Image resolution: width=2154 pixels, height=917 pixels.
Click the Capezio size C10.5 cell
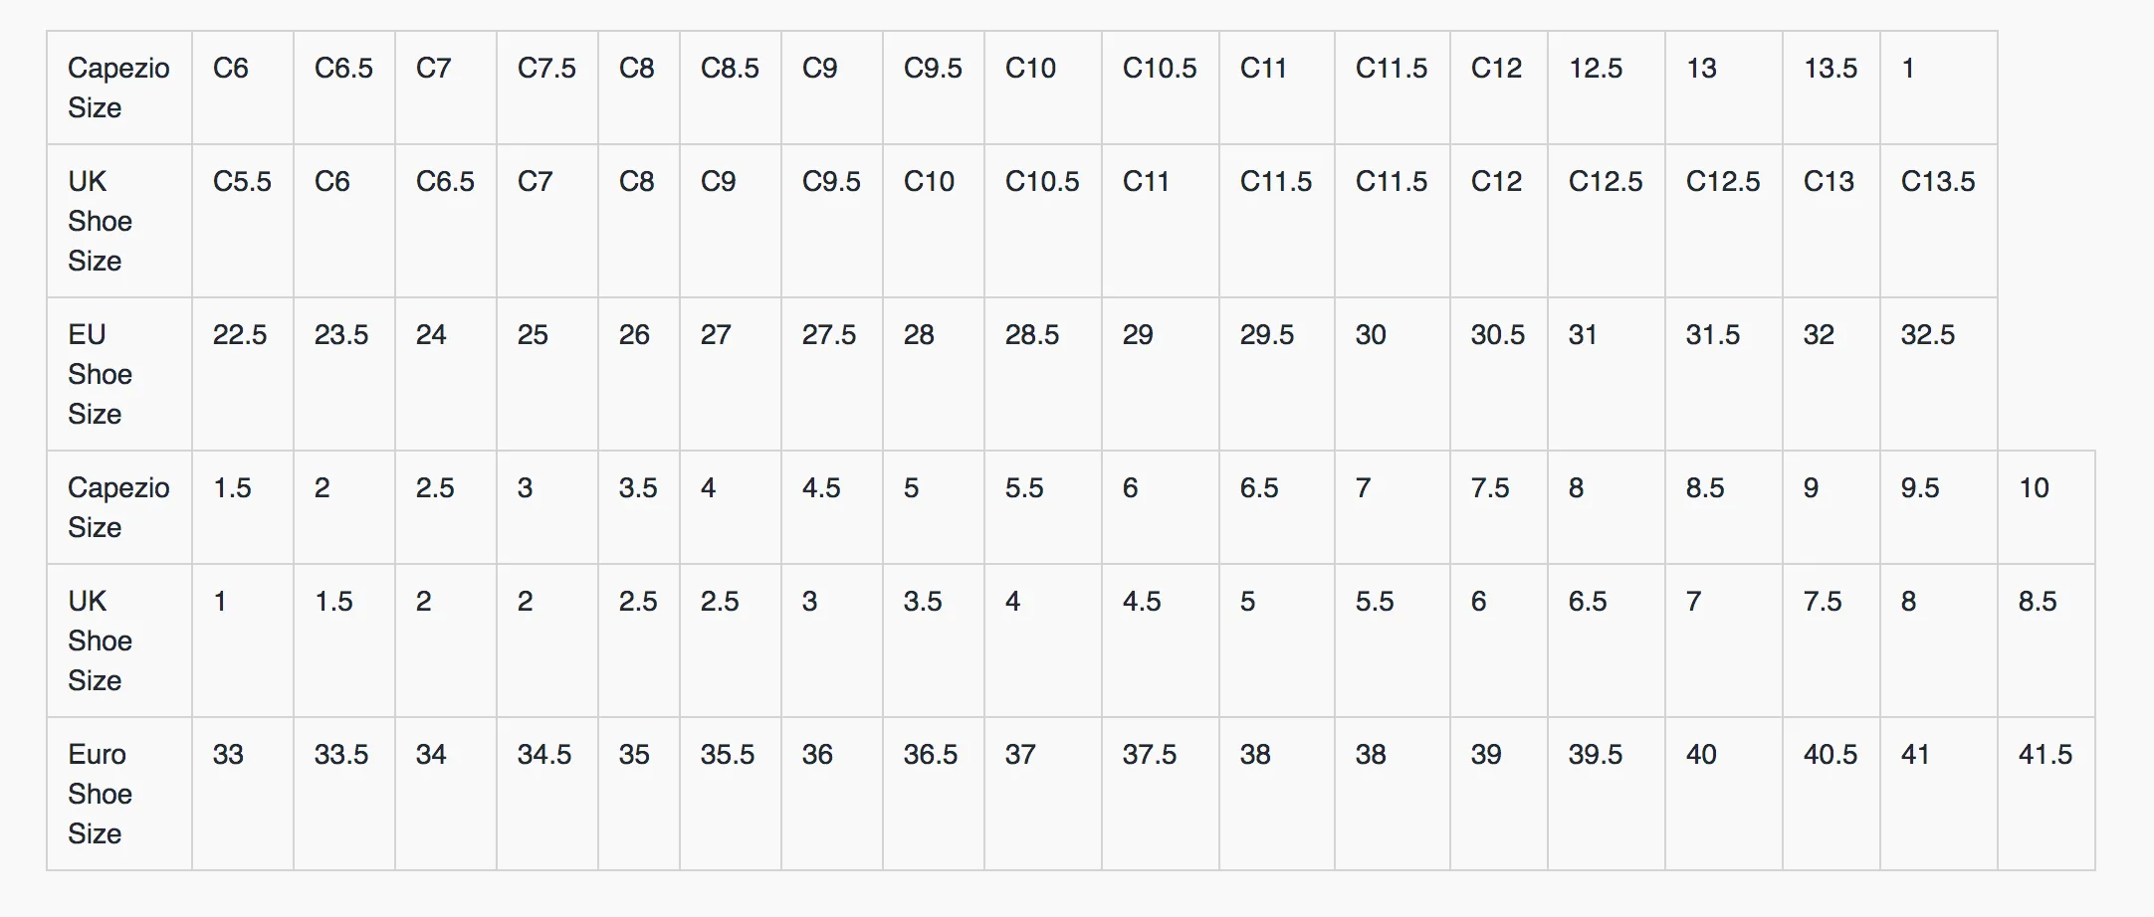click(1160, 88)
